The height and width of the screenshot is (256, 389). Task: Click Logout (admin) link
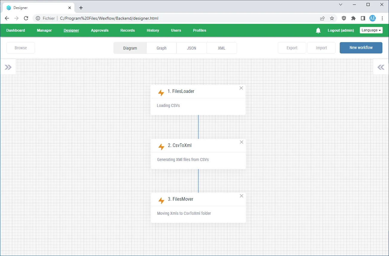341,30
